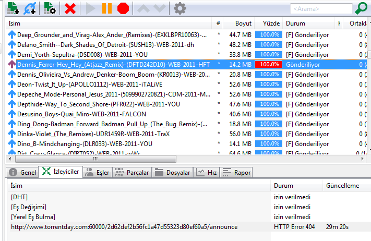The height and width of the screenshot is (241, 371).
Task: Click the Add torrent link icon
Action: pyautogui.click(x=30, y=8)
